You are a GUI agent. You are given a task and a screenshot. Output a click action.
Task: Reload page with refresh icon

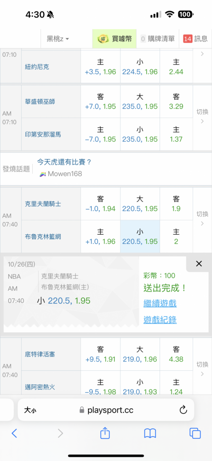(183, 410)
